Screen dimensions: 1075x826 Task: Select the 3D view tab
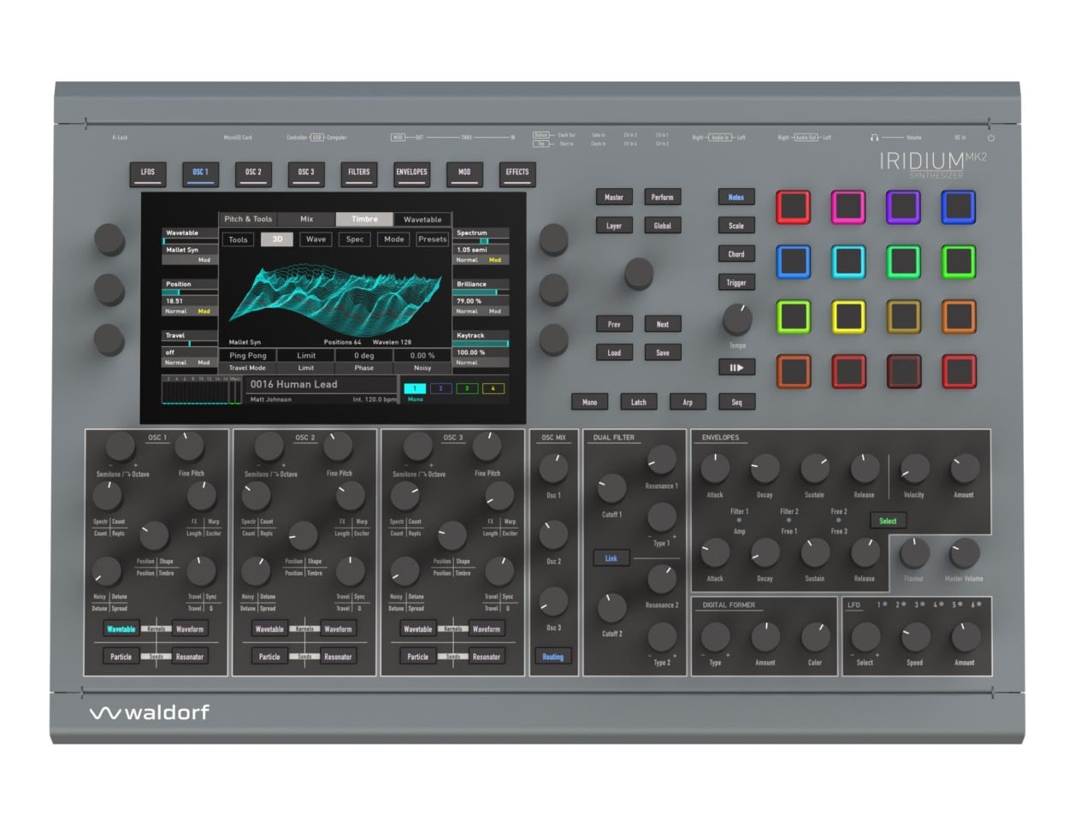[x=277, y=239]
